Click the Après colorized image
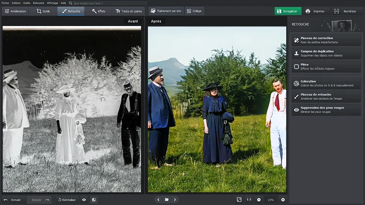Image resolution: width=365 pixels, height=205 pixels. click(217, 109)
